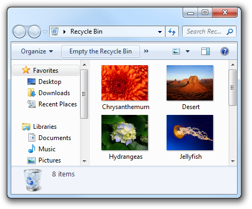Select the Chrysanthemum thumbnail

[x=124, y=83]
